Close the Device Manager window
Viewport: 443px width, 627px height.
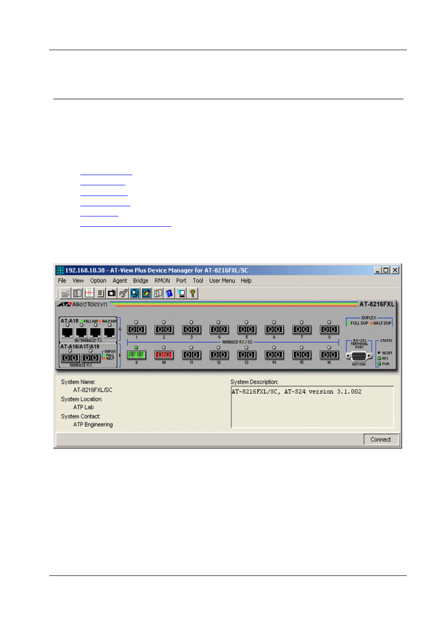[x=395, y=270]
